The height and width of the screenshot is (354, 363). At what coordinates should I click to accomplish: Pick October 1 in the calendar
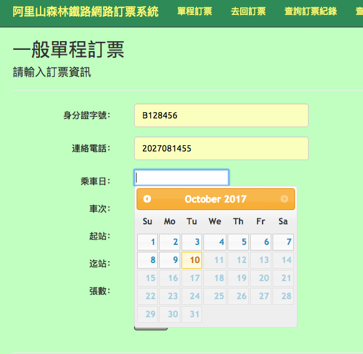click(147, 242)
